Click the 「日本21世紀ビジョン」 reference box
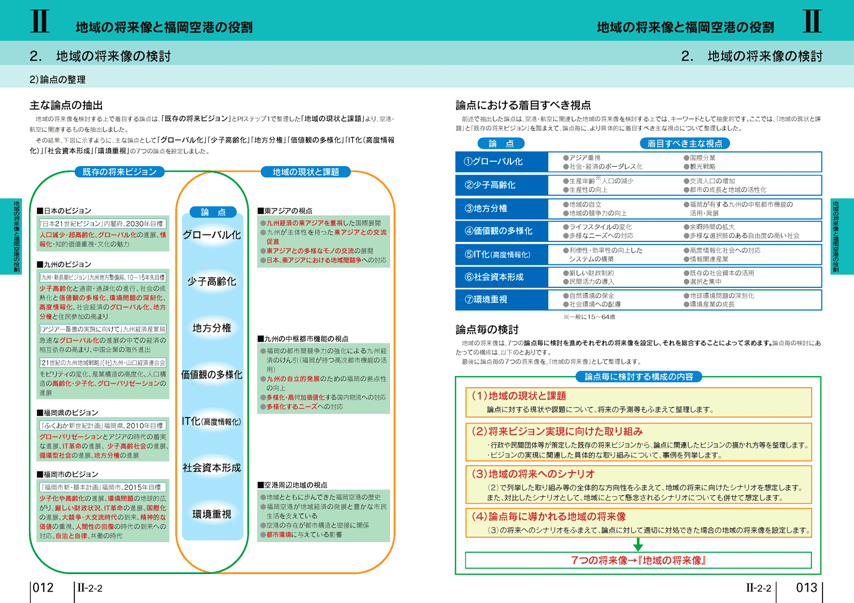The width and height of the screenshot is (854, 603). pyautogui.click(x=103, y=224)
